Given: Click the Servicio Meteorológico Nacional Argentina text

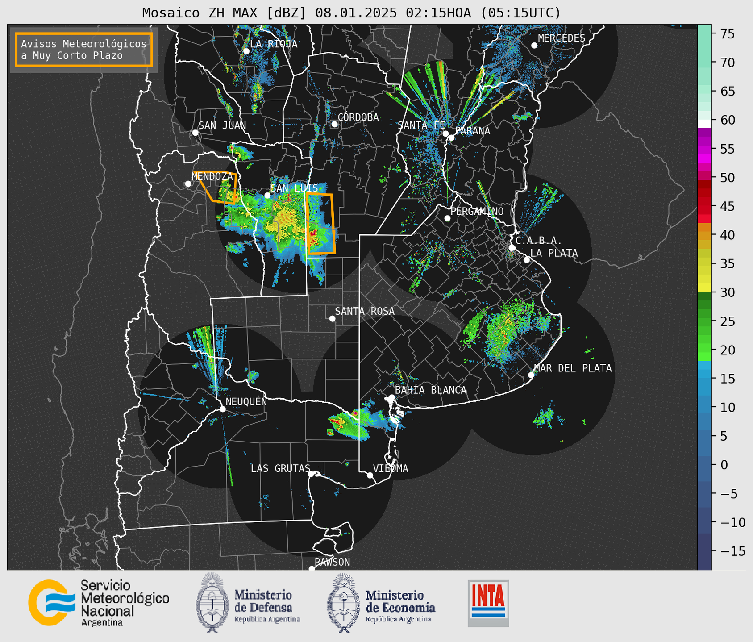Looking at the screenshot, I should (125, 603).
